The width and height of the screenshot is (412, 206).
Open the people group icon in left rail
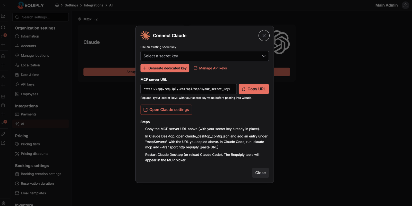pyautogui.click(x=3, y=76)
